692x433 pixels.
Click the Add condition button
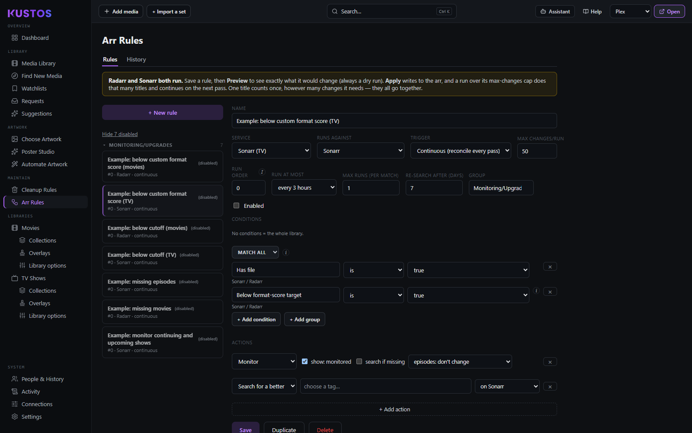tap(256, 320)
